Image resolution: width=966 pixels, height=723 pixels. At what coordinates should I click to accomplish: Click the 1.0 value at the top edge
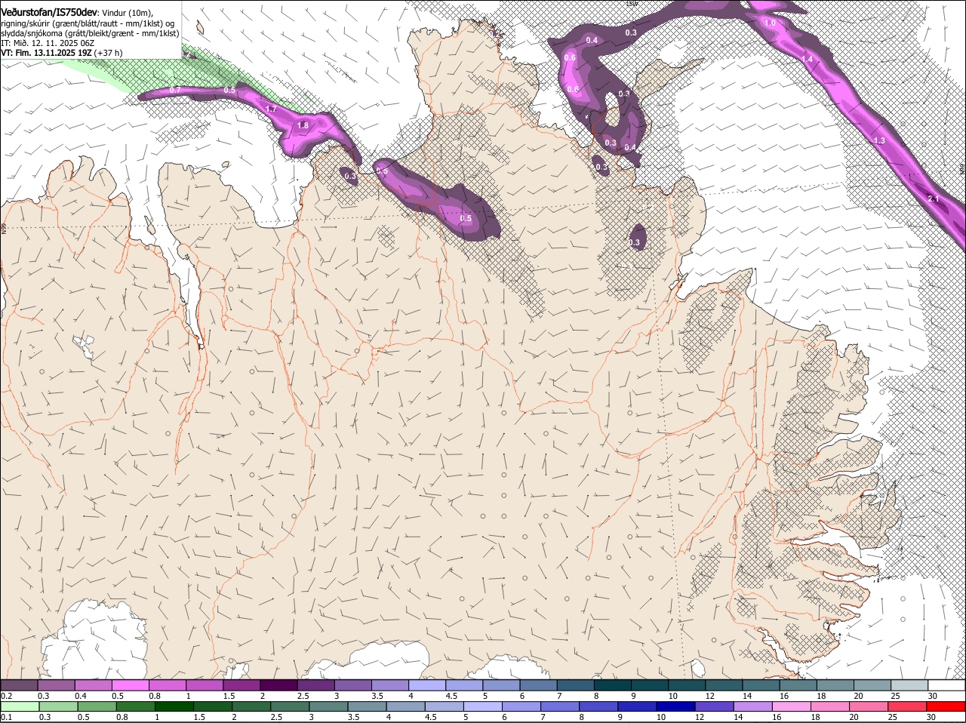(x=770, y=23)
